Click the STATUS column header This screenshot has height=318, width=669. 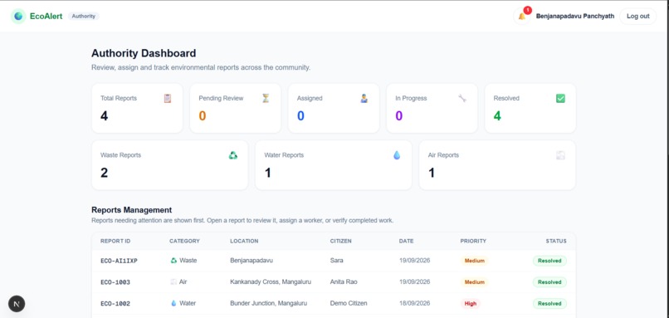click(x=556, y=241)
